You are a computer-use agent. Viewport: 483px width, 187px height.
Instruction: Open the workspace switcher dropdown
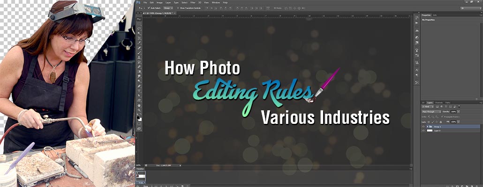coord(470,8)
